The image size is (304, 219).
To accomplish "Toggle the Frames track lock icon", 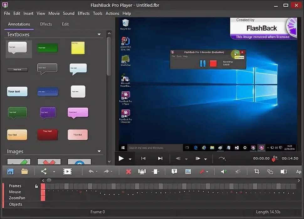I will click(x=36, y=186).
